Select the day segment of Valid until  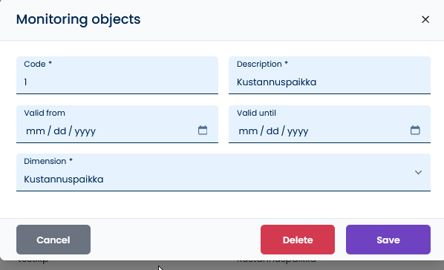click(x=272, y=131)
